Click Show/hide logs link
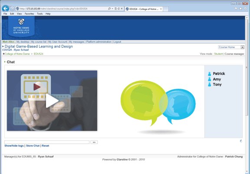The image size is (250, 174). click(14, 146)
